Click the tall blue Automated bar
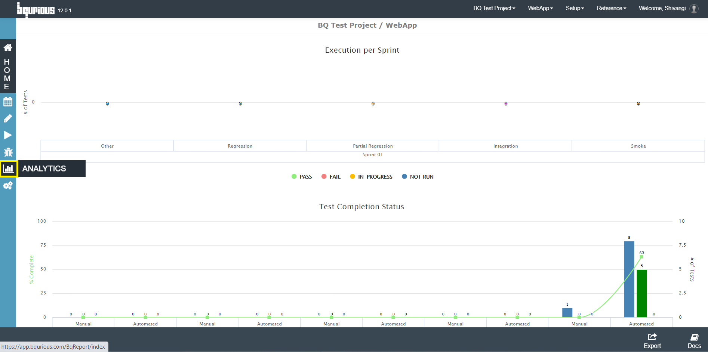Viewport: 708px width, 352px height. pos(629,279)
